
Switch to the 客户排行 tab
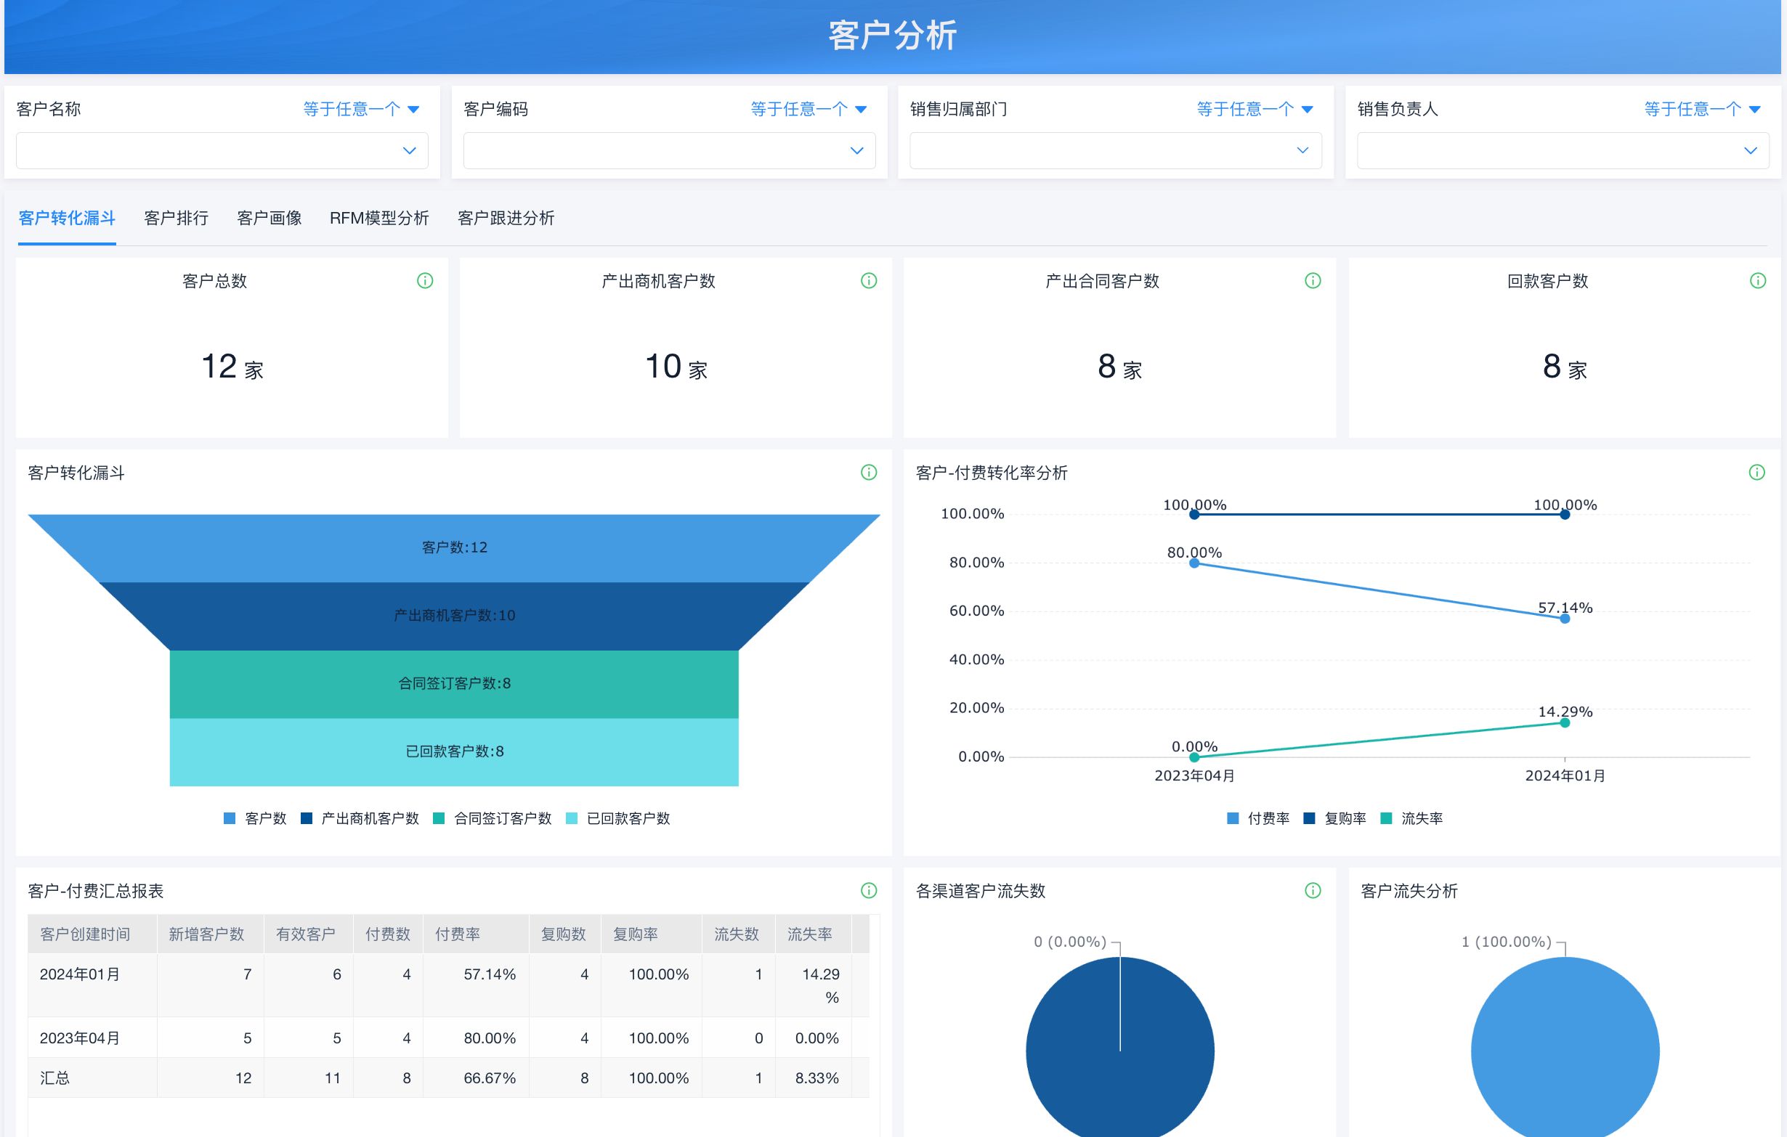176,218
